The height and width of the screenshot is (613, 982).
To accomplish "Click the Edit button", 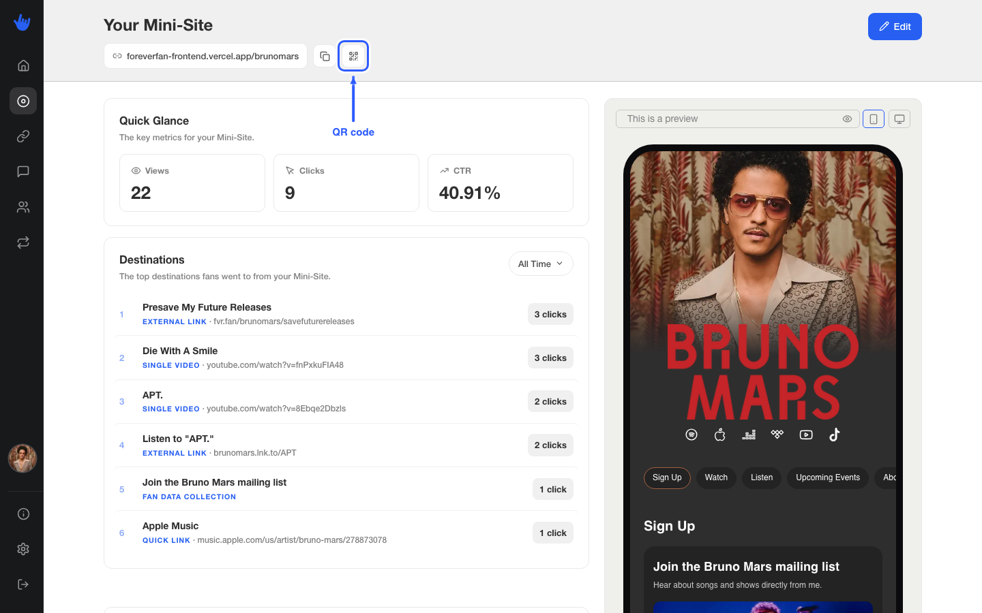I will coord(895,27).
